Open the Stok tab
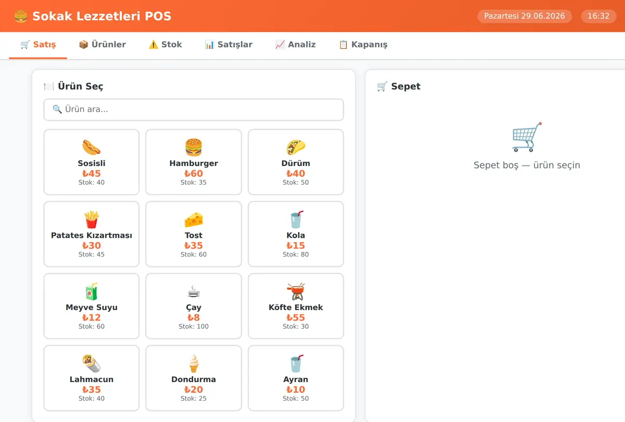This screenshot has width=625, height=422. pyautogui.click(x=165, y=45)
